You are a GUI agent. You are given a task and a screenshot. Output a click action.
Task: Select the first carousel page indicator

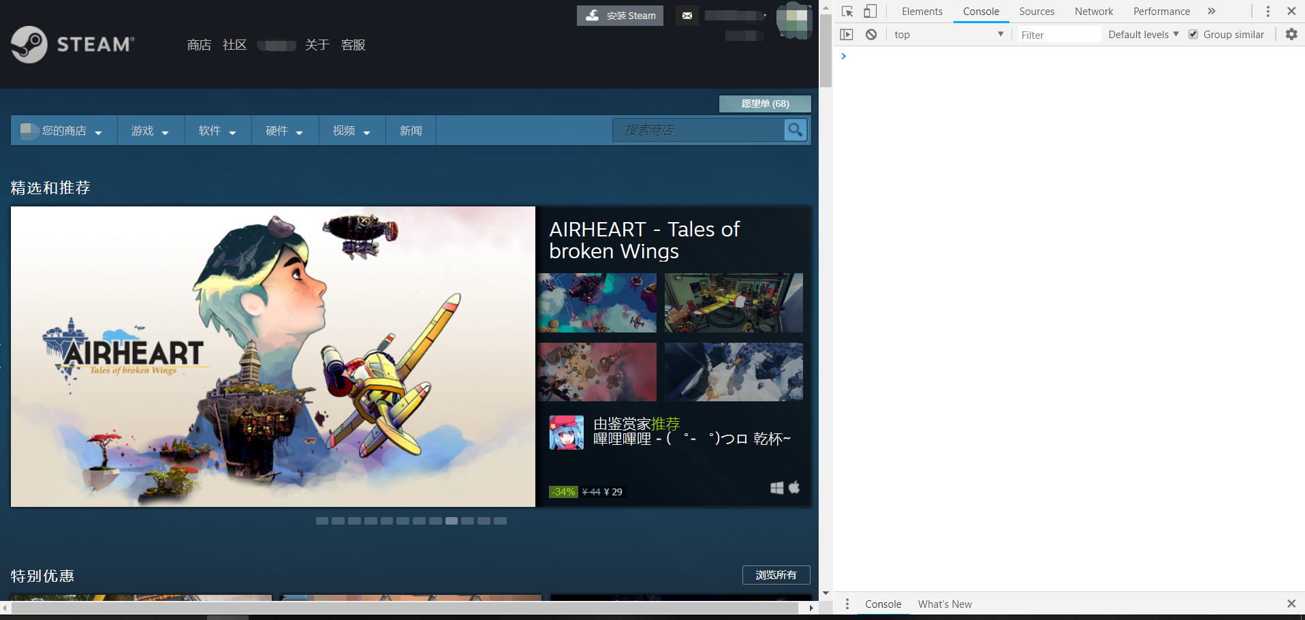pos(322,521)
